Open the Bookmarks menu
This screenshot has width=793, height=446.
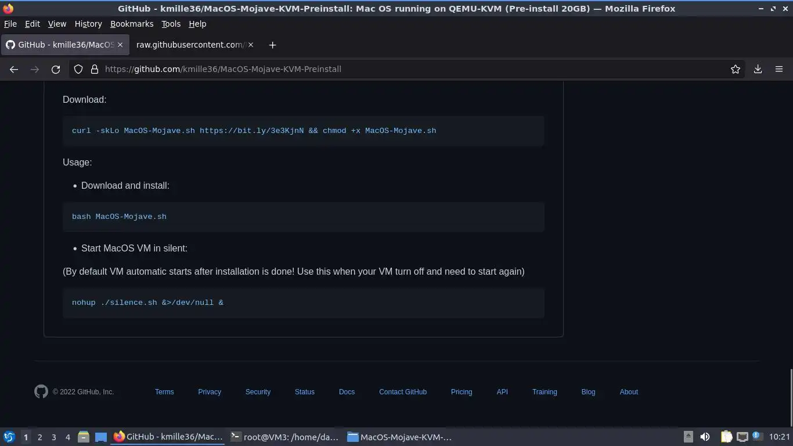coord(132,24)
